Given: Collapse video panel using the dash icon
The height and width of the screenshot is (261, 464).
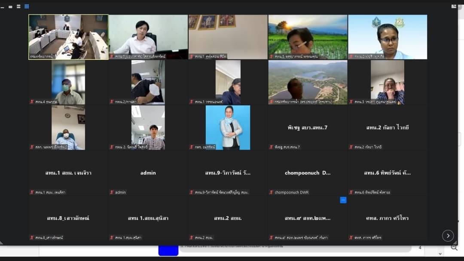Looking at the screenshot, I should click(3, 7).
